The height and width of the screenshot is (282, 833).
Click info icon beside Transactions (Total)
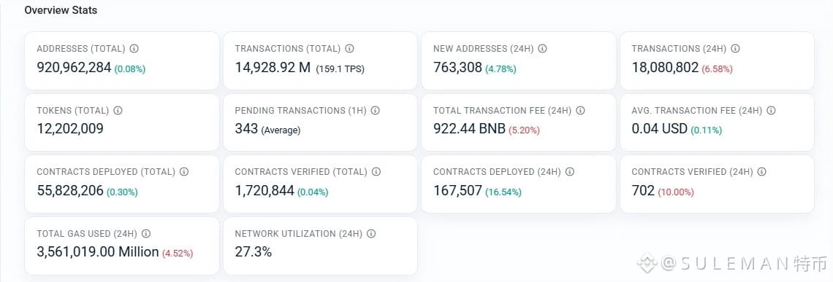(349, 49)
